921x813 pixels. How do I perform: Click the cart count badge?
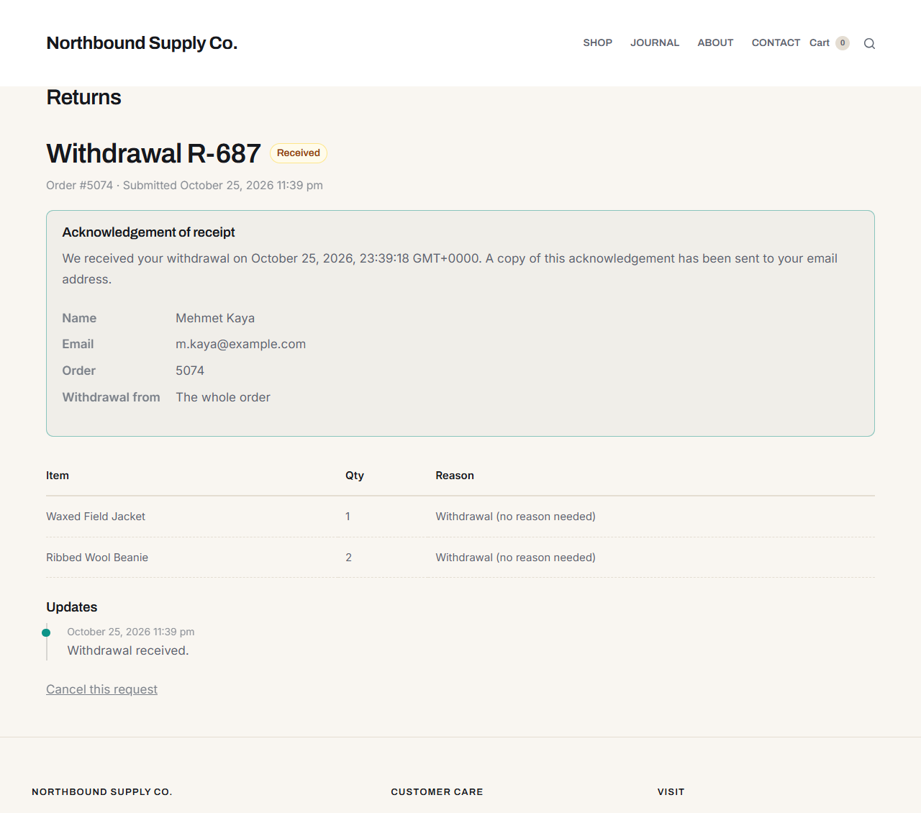(x=843, y=43)
